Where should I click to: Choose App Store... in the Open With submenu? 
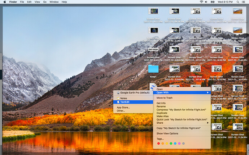(133, 107)
